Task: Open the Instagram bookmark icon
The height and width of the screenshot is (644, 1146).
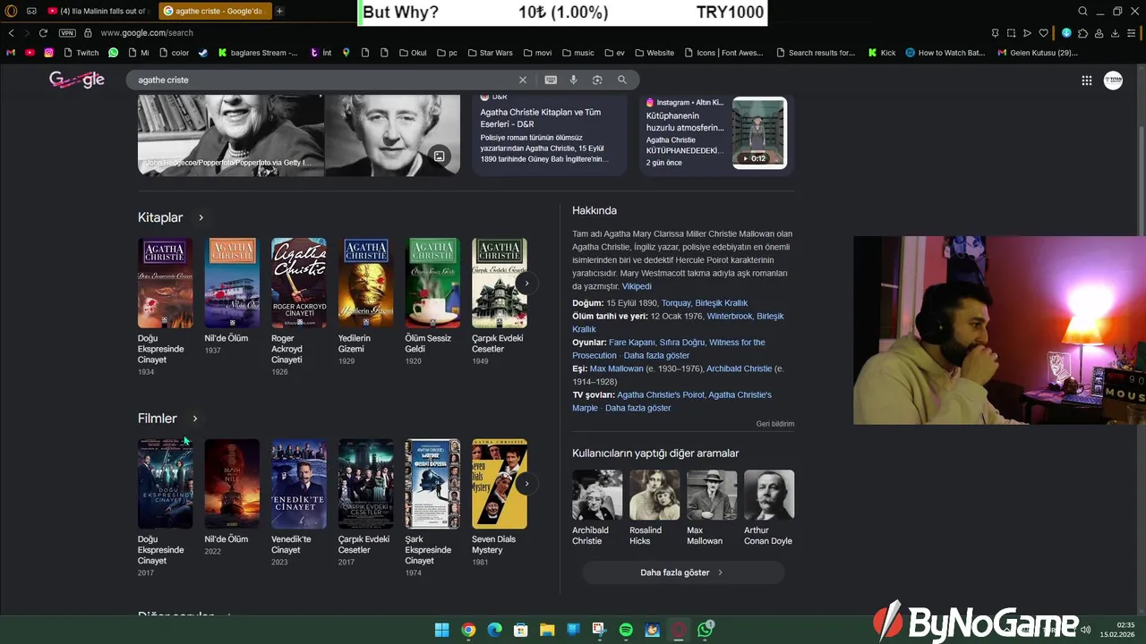Action: (48, 53)
